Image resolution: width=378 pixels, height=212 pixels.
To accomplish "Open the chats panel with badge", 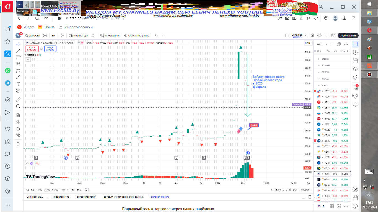I will click(x=355, y=88).
